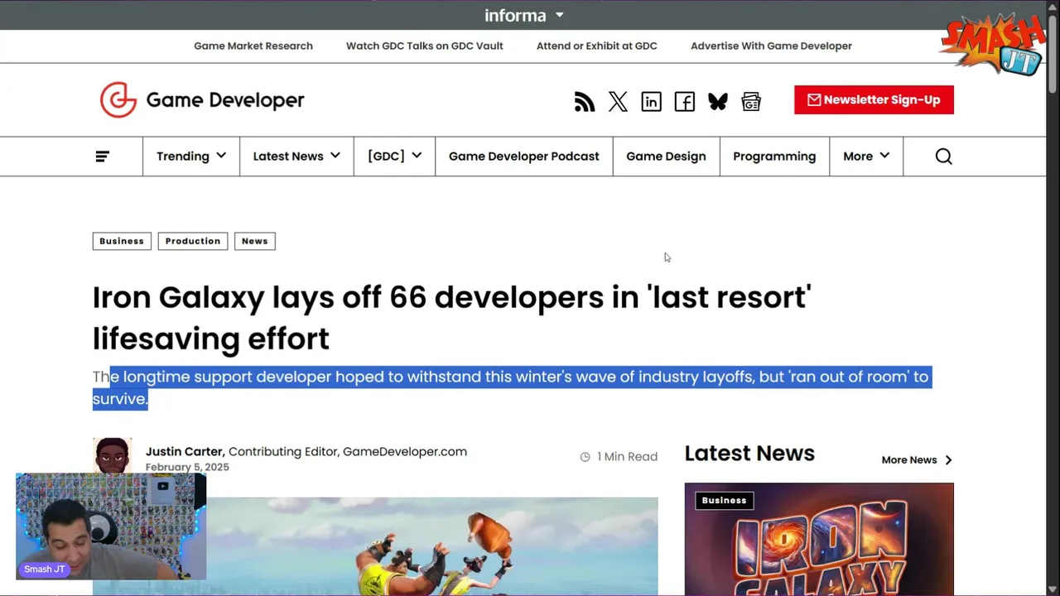Open Advertise With Game Developer link
Viewport: 1060px width, 596px height.
(771, 46)
